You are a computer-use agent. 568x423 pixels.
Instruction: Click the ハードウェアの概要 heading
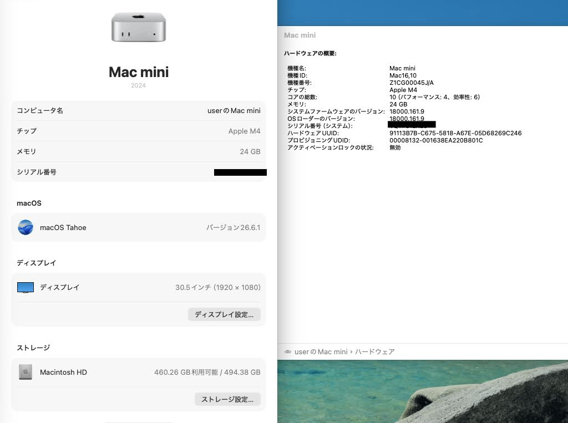coord(310,53)
